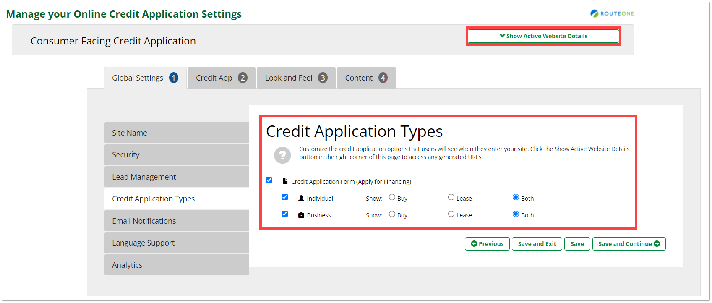The width and height of the screenshot is (712, 303).
Task: Toggle the Business checkbox
Action: pyautogui.click(x=284, y=214)
